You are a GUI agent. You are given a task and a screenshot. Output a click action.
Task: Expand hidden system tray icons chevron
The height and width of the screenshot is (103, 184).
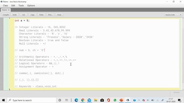tap(139, 100)
